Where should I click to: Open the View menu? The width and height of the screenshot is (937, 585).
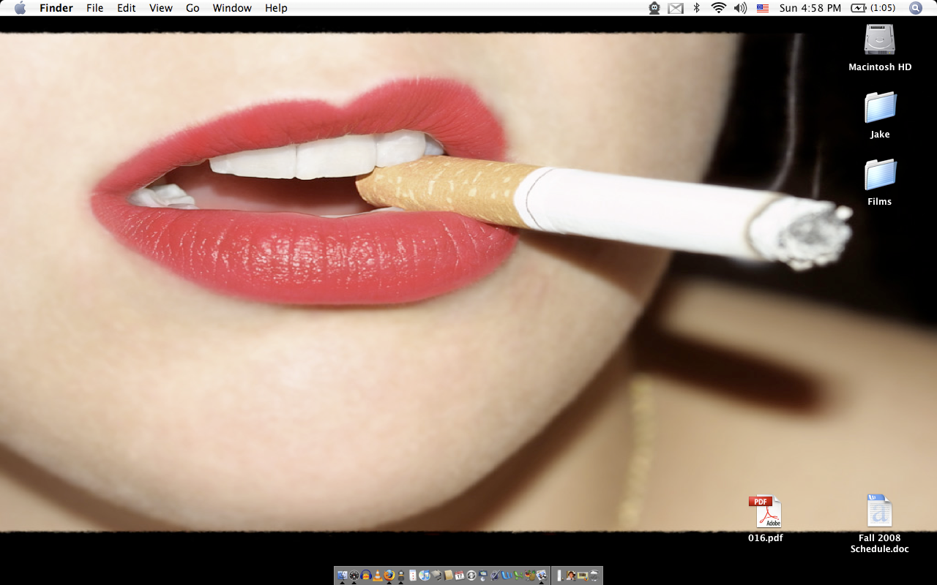click(x=161, y=8)
